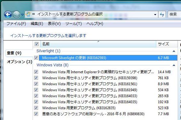This screenshot has width=181, height=120.
Task: Collapse the Windows Vista (8) group
Action: coord(174,65)
